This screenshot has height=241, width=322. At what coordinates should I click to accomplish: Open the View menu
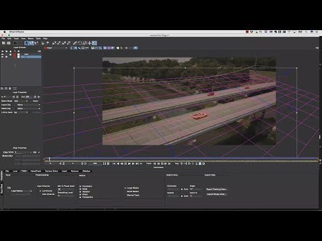23,38
